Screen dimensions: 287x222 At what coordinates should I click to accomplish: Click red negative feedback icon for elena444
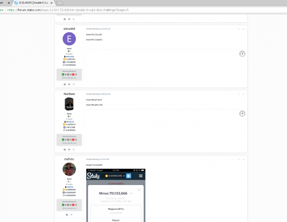73,75
